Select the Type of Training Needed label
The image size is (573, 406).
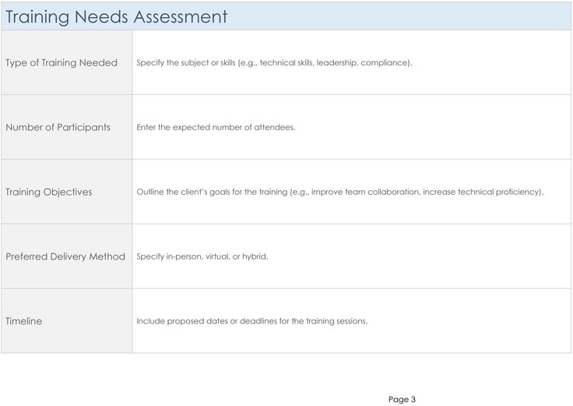pos(62,63)
